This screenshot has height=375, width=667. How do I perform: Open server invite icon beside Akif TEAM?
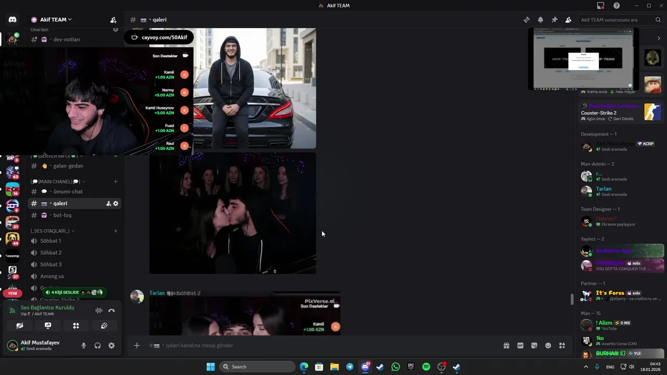coord(113,20)
